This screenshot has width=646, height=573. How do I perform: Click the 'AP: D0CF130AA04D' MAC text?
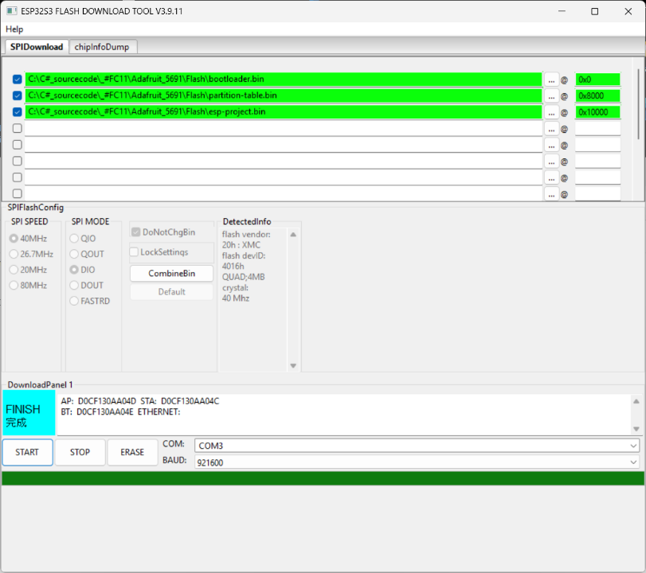99,401
